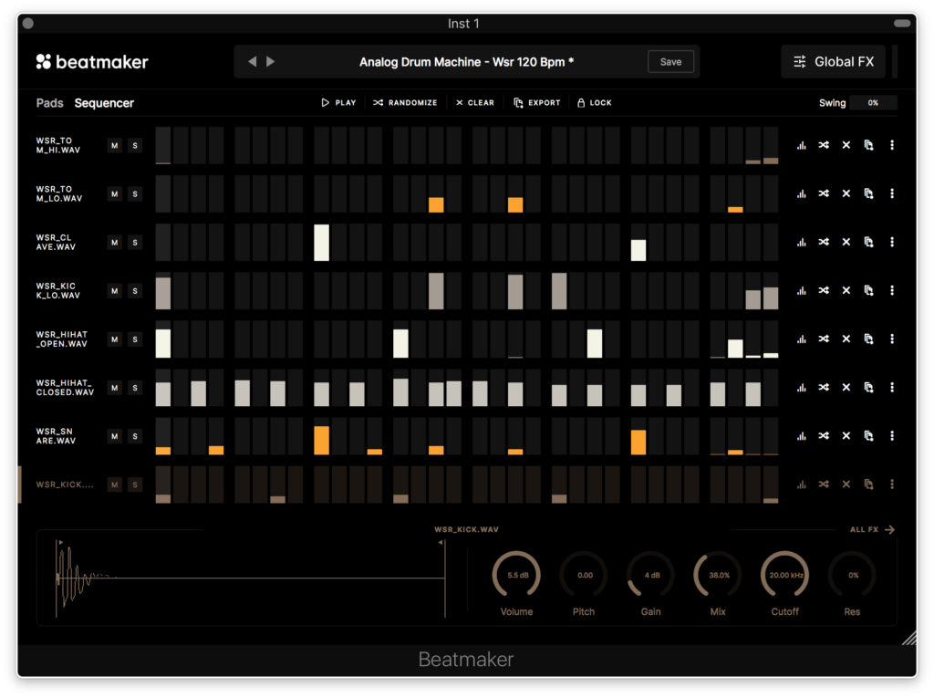Open more options for WSR_SNARE.WAV row
The height and width of the screenshot is (698, 934).
tap(892, 436)
